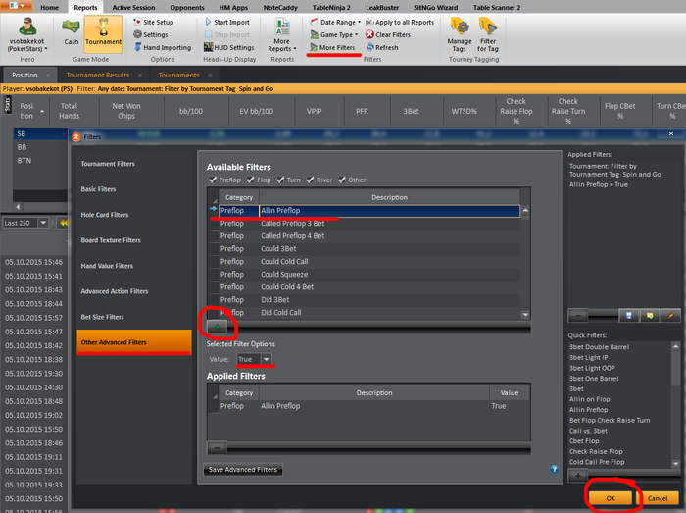The width and height of the screenshot is (686, 513).
Task: Open HUD Settings
Action: [228, 47]
